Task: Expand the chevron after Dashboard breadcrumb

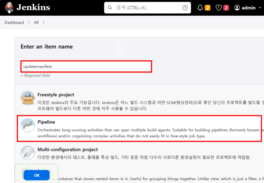Action: [29, 22]
